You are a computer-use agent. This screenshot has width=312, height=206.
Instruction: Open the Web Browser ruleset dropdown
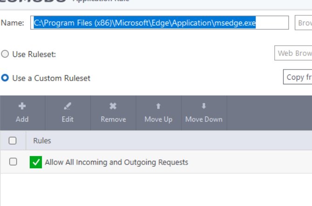[x=294, y=53]
